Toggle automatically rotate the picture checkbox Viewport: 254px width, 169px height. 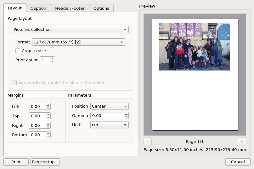[14, 83]
